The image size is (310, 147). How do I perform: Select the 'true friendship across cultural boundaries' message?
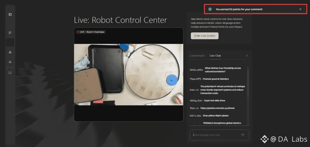click(x=223, y=70)
